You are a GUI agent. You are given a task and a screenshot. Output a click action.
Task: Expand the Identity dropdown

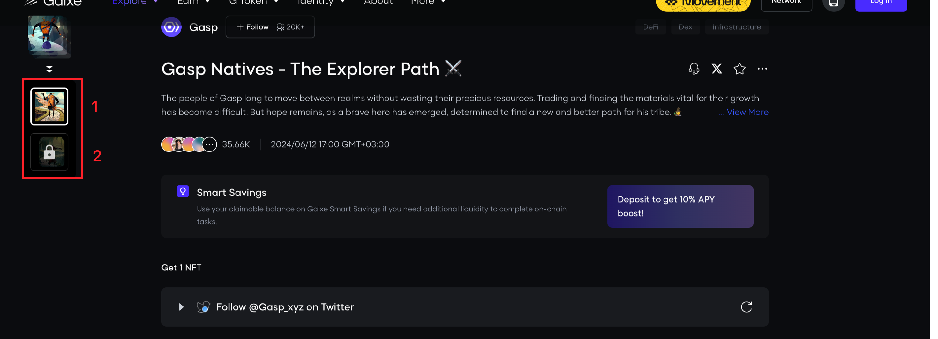coord(321,2)
